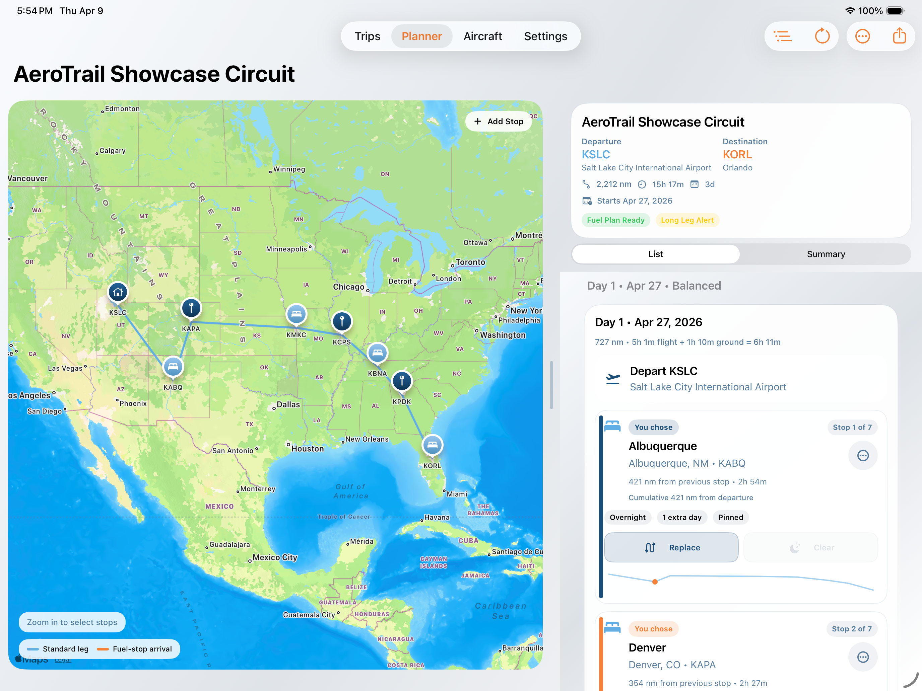Tap the KORL overnight bed pin

point(432,445)
